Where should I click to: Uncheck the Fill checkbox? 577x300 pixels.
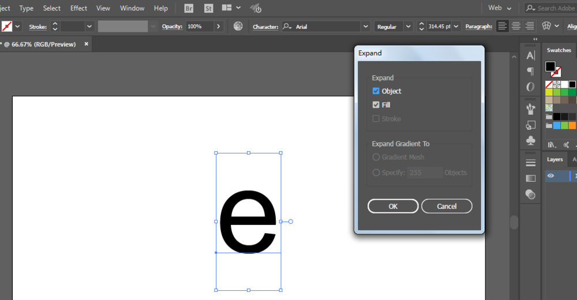click(376, 105)
